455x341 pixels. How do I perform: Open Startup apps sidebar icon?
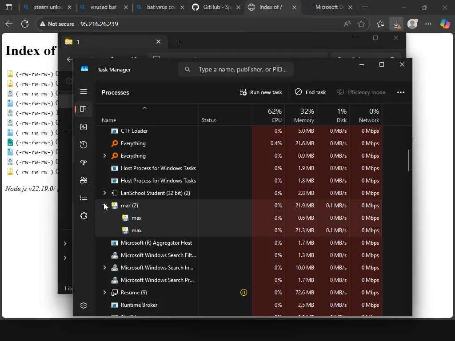[x=84, y=163]
